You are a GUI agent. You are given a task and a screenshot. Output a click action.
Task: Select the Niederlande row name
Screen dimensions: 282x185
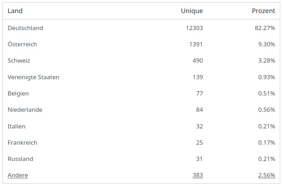pyautogui.click(x=25, y=110)
